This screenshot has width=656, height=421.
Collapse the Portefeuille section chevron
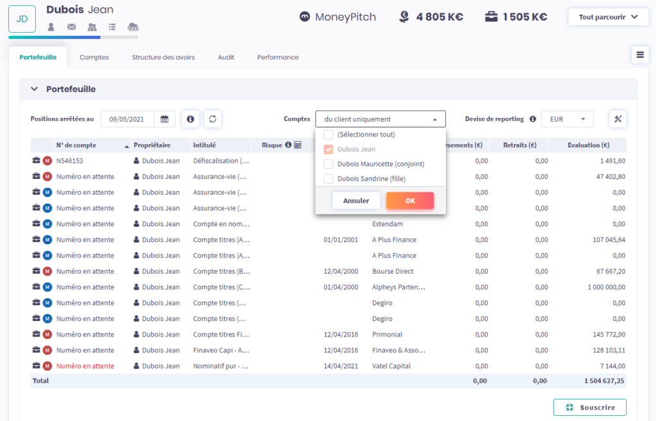pos(35,89)
